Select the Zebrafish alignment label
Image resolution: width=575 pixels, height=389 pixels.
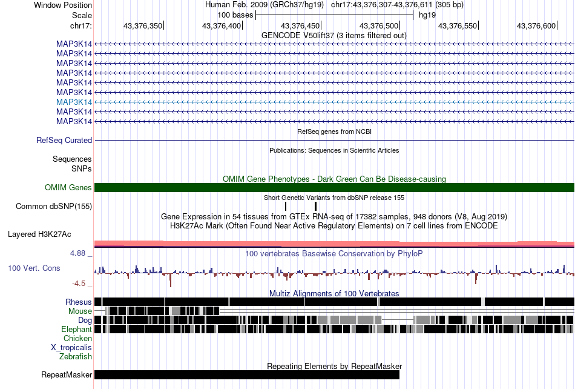76,356
